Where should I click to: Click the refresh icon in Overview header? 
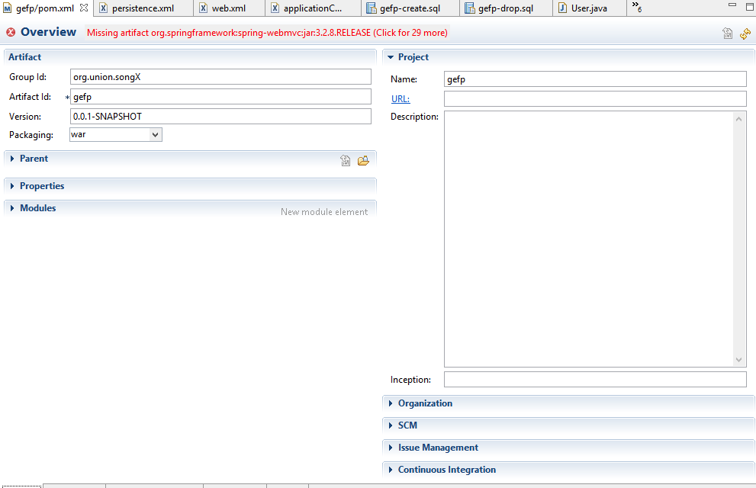pos(745,34)
